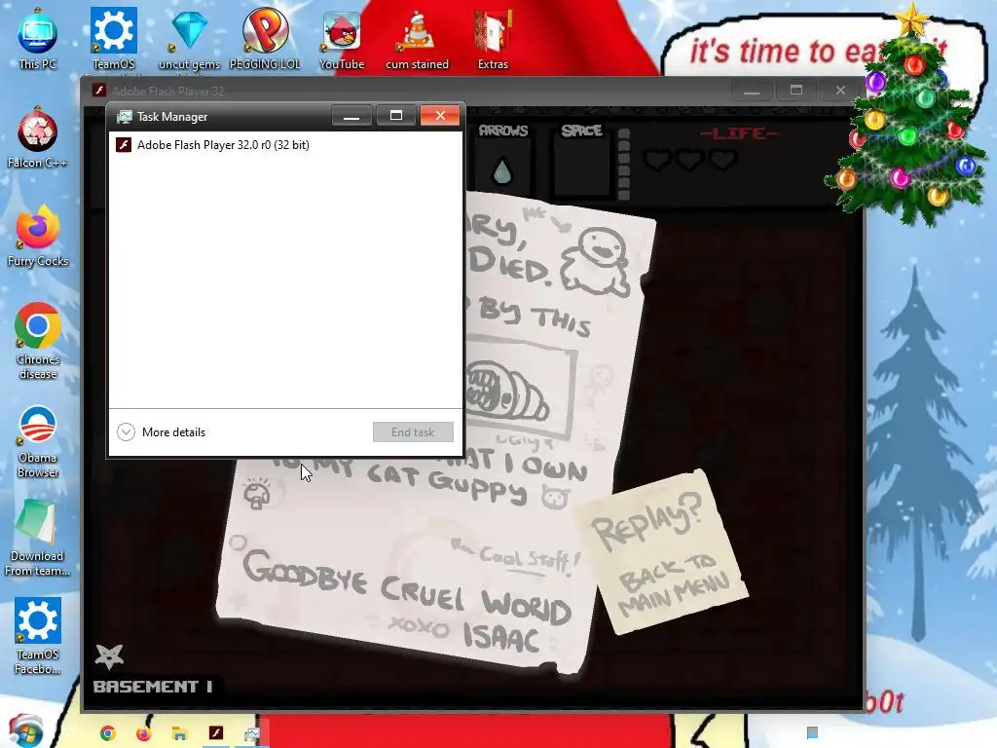
Task: Click the Flash Player title bar icon
Action: [x=99, y=91]
